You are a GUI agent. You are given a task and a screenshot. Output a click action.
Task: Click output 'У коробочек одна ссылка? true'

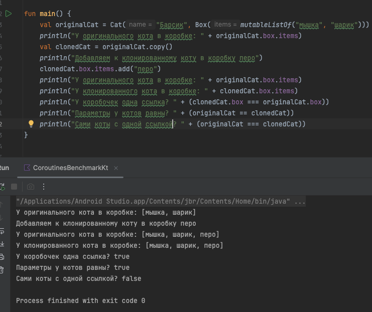[x=73, y=256]
